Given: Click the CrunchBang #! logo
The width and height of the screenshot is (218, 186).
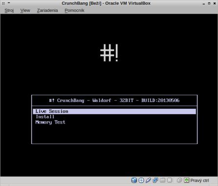Looking at the screenshot, I should tap(109, 53).
